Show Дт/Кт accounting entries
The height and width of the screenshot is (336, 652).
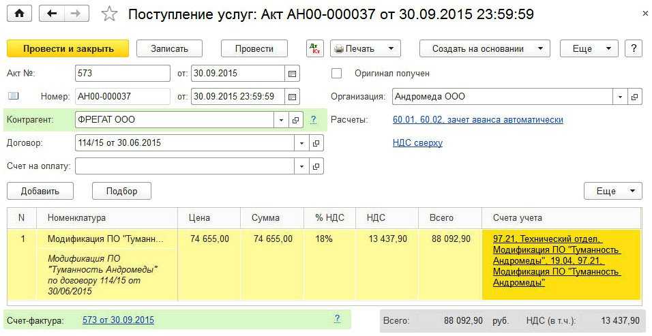[314, 48]
